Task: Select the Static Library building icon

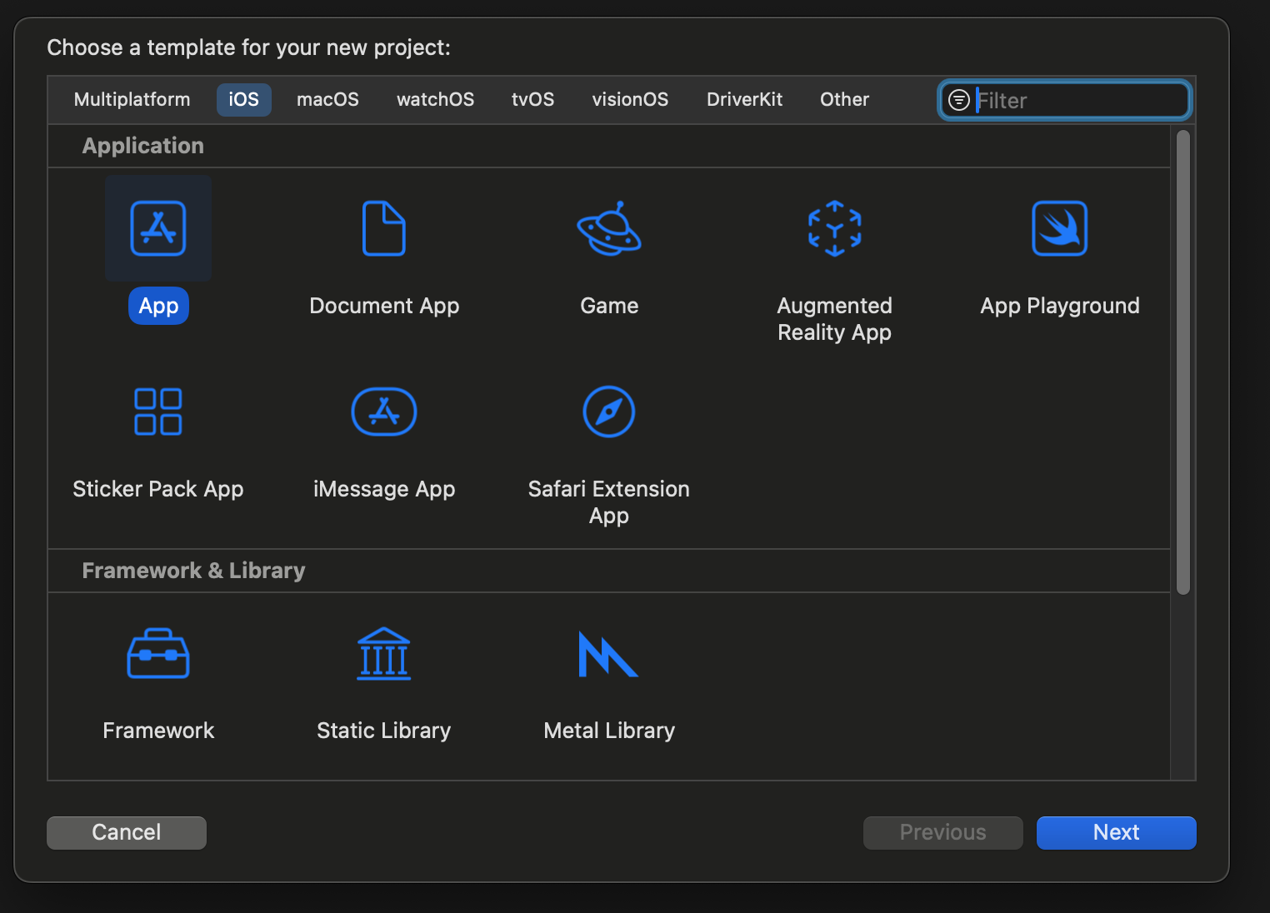Action: [384, 654]
